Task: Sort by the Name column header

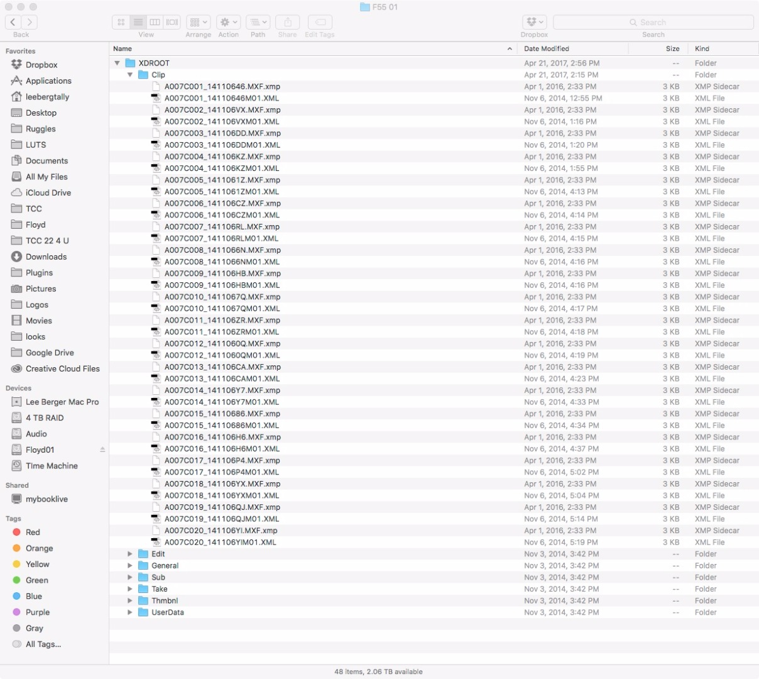Action: point(314,48)
